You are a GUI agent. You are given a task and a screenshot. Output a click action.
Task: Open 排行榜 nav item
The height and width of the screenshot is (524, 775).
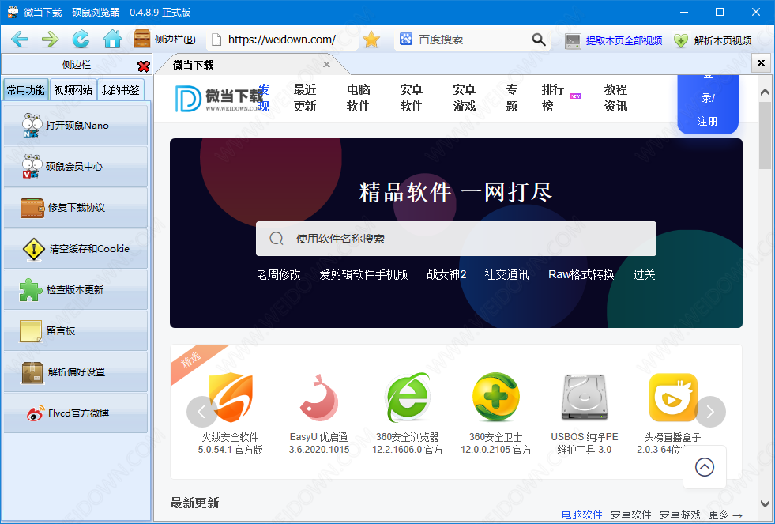[552, 98]
